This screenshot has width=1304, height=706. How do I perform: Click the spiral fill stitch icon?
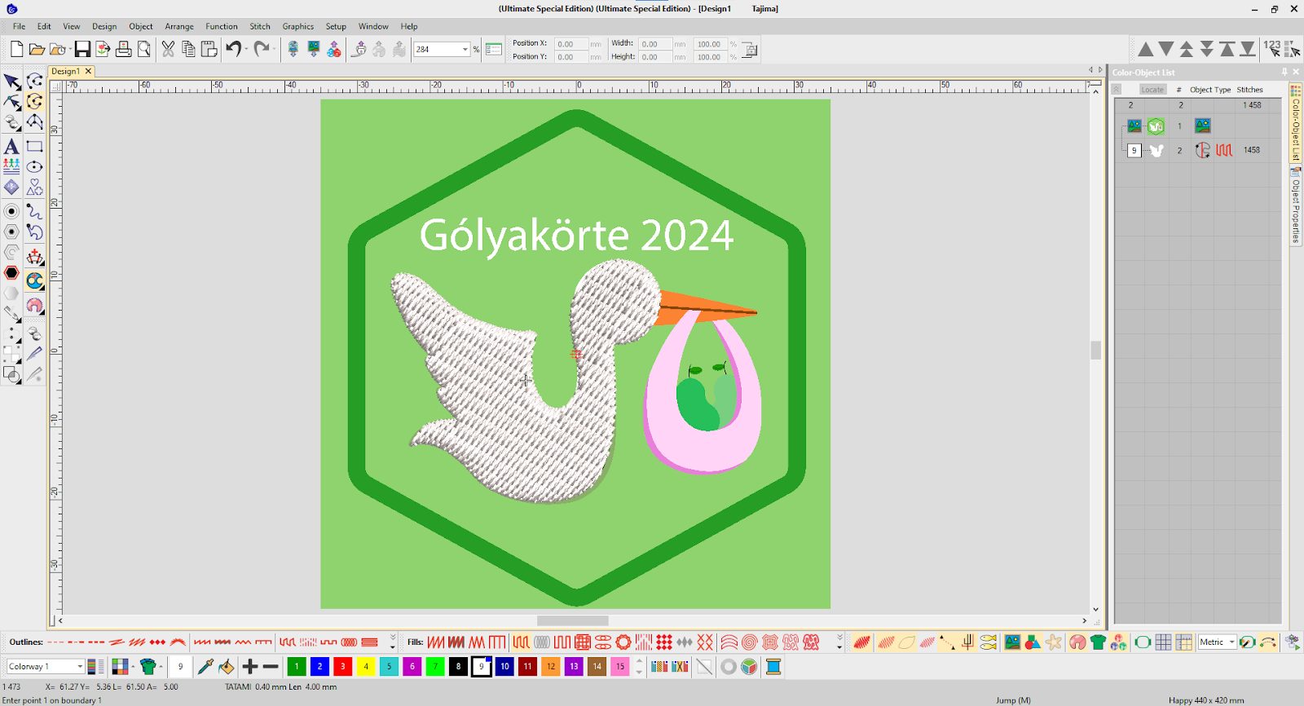click(750, 642)
